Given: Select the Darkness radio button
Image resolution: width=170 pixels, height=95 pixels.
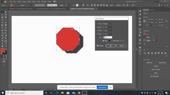Looking at the screenshot, I should (x=112, y=41).
